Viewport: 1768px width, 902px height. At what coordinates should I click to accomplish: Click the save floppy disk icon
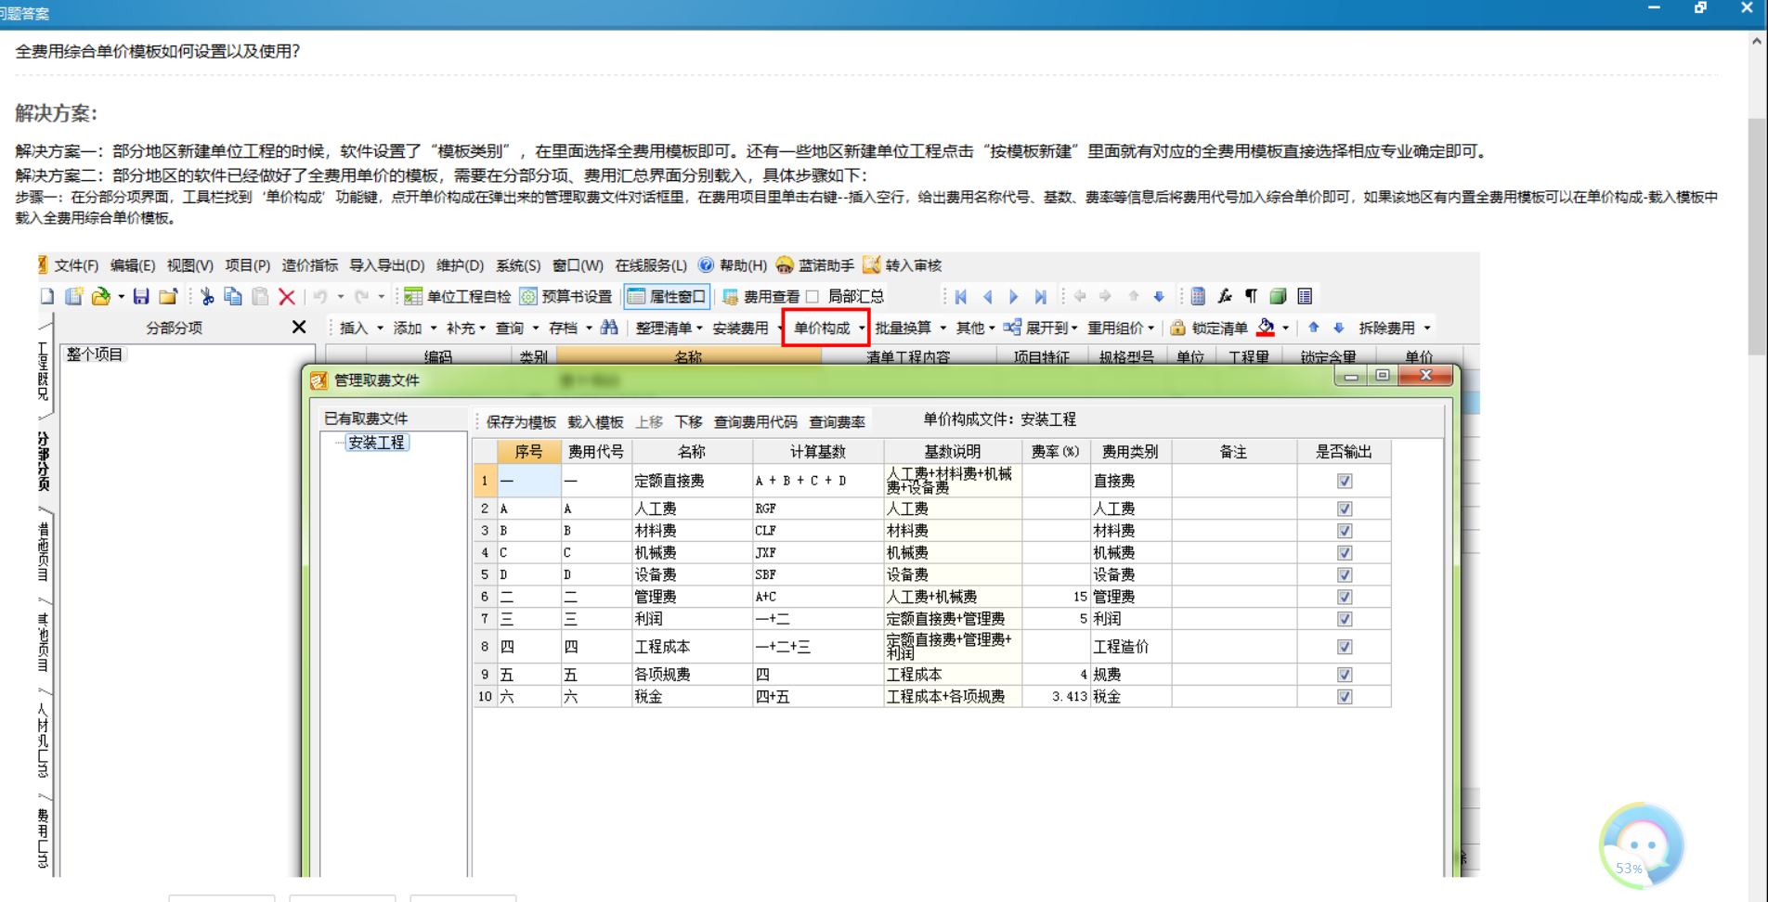click(x=141, y=296)
